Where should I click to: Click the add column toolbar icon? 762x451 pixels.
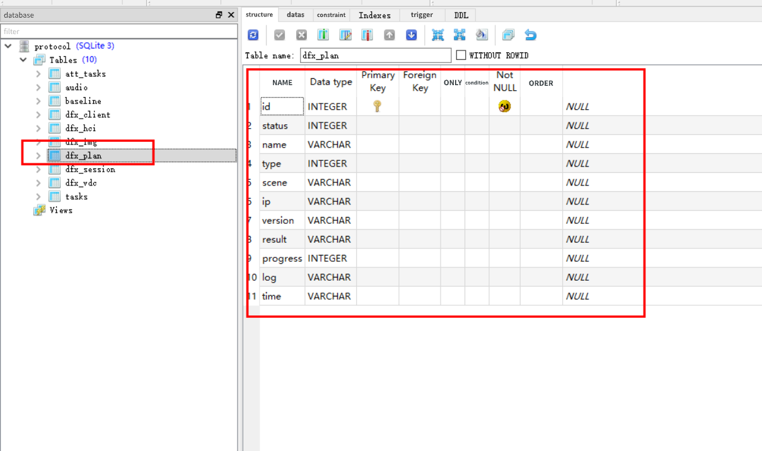coord(323,35)
